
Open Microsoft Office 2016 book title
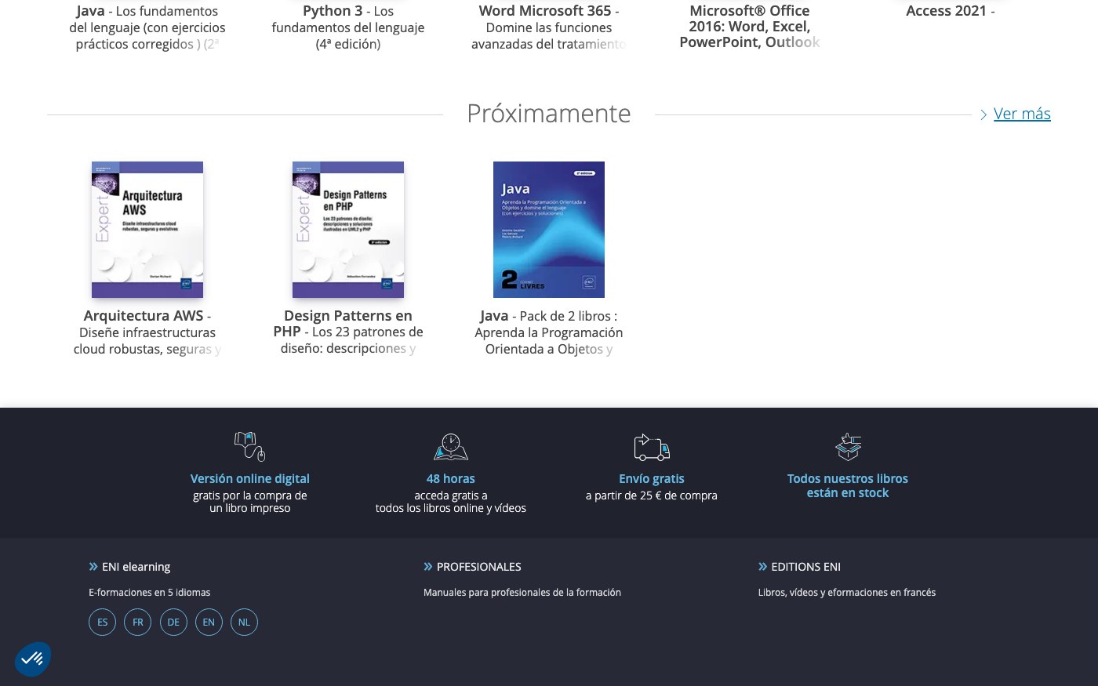pyautogui.click(x=750, y=27)
